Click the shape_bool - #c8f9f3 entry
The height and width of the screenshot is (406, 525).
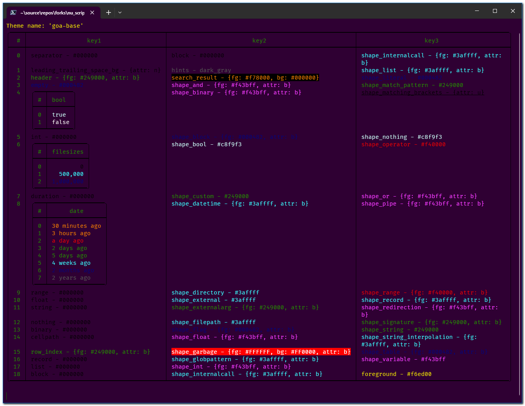(x=207, y=144)
